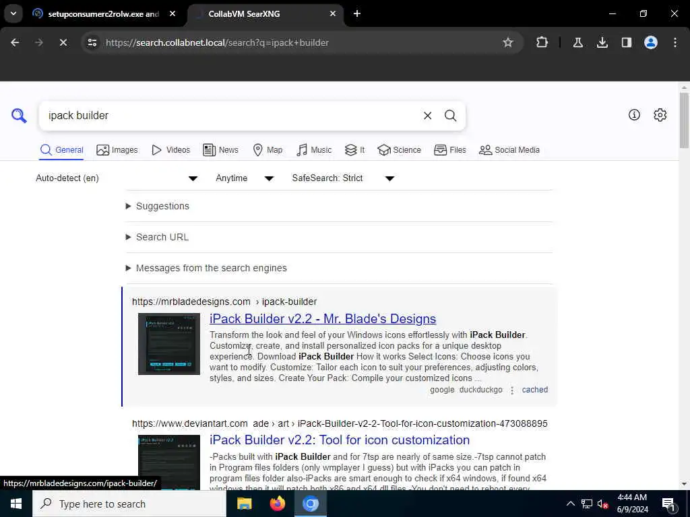Show hidden system tray icons
Image resolution: width=690 pixels, height=517 pixels.
(570, 504)
